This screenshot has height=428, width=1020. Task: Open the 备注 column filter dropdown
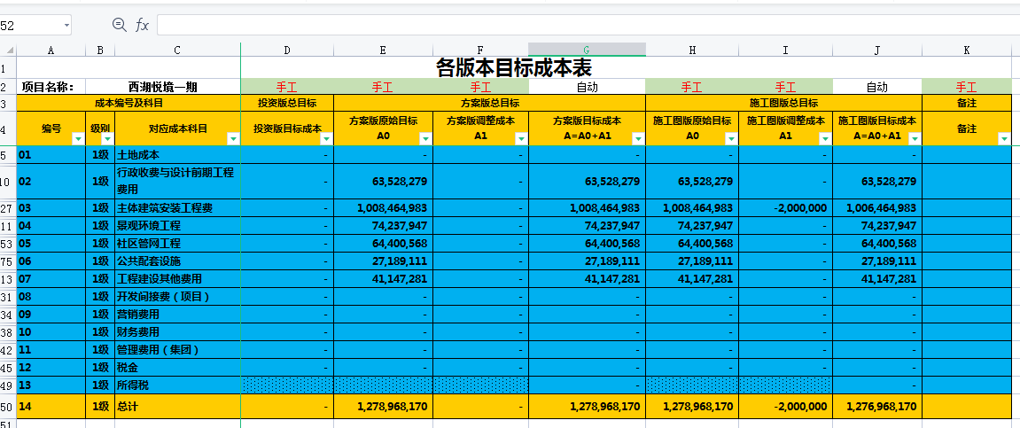tap(1004, 138)
